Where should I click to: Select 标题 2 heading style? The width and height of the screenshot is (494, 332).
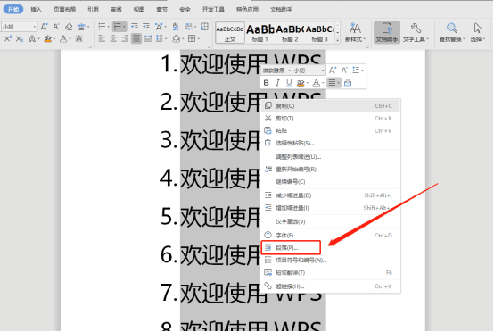click(x=290, y=32)
